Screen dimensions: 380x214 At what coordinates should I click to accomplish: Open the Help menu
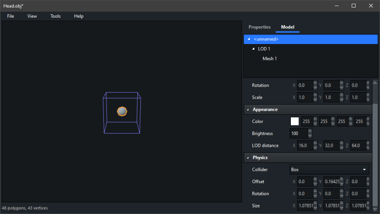click(79, 16)
